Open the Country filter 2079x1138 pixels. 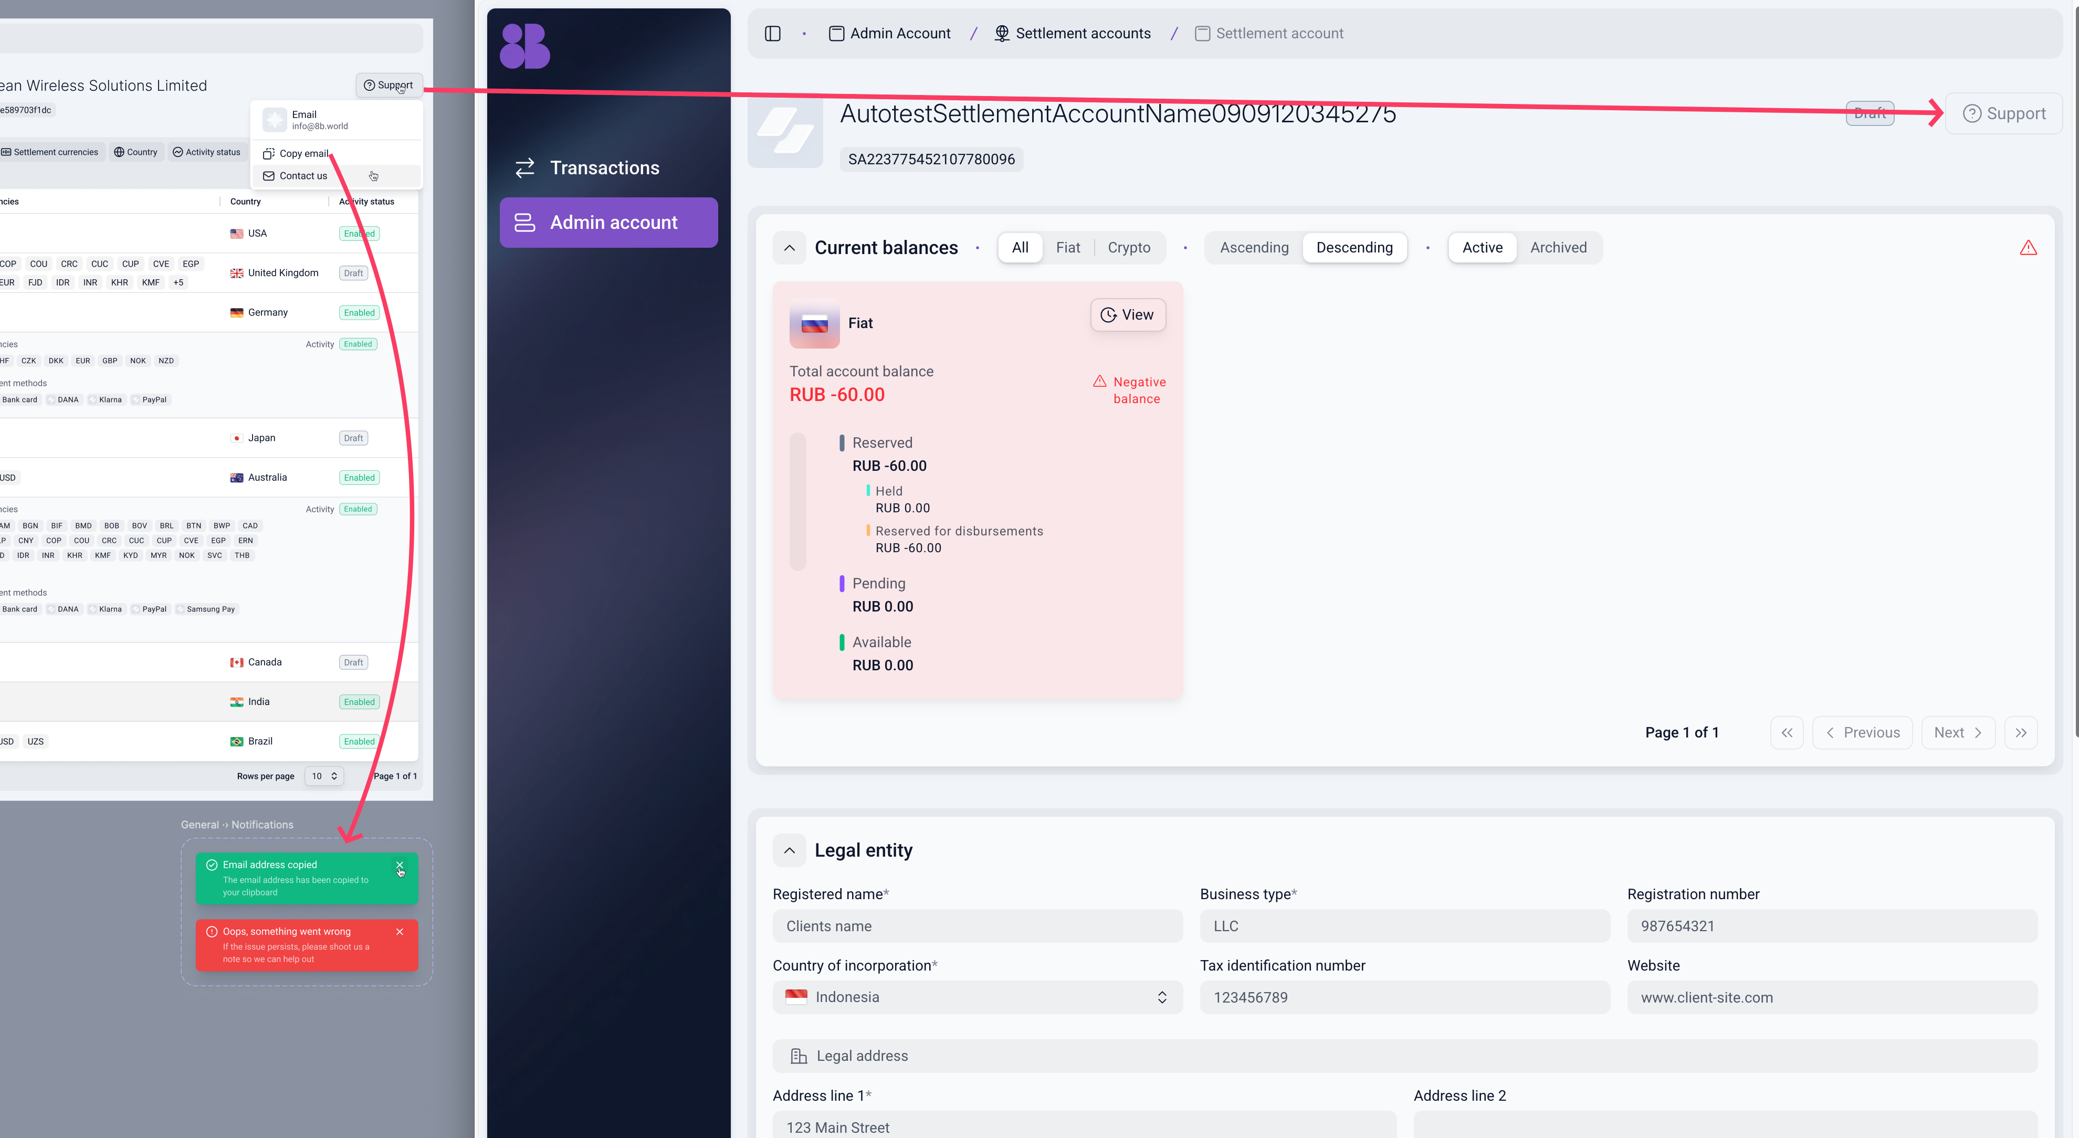(135, 152)
